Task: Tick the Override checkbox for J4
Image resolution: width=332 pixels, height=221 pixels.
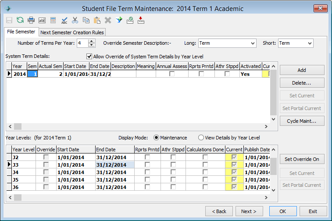Action: click(x=46, y=172)
